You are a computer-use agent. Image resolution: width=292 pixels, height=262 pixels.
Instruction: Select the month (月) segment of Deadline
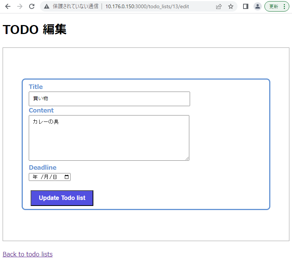pos(46,177)
